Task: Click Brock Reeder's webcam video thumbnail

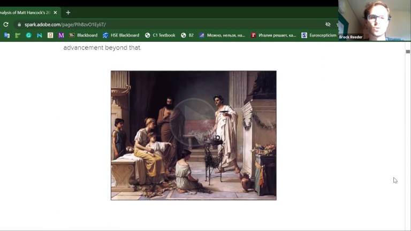Action: (375, 20)
